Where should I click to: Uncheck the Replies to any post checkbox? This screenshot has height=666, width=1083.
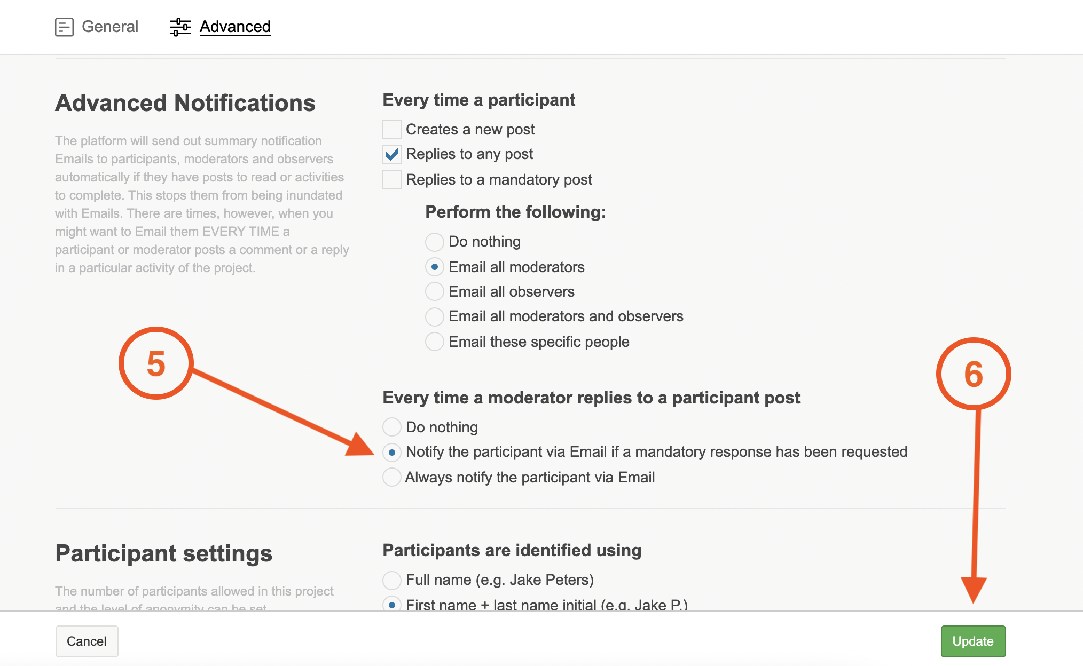click(392, 155)
